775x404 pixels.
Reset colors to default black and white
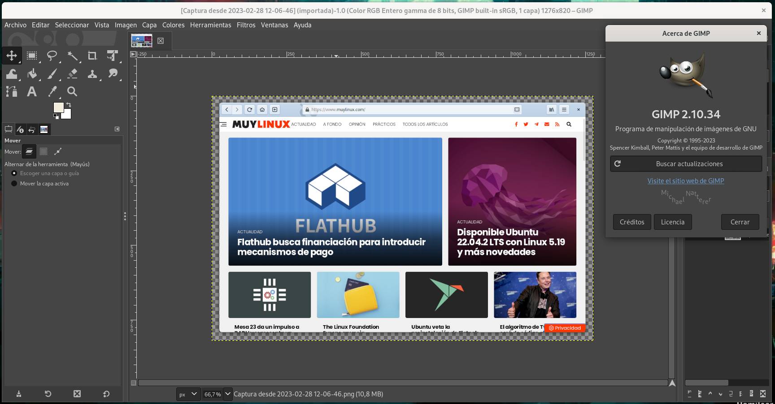(x=56, y=116)
